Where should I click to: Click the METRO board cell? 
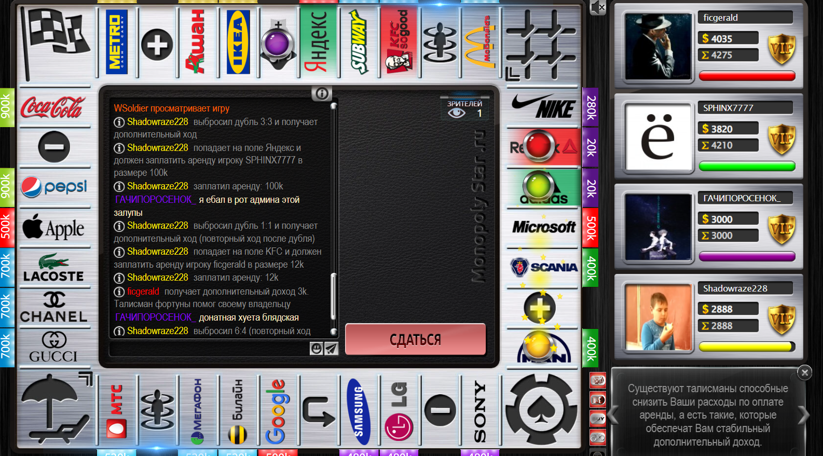[x=117, y=43]
